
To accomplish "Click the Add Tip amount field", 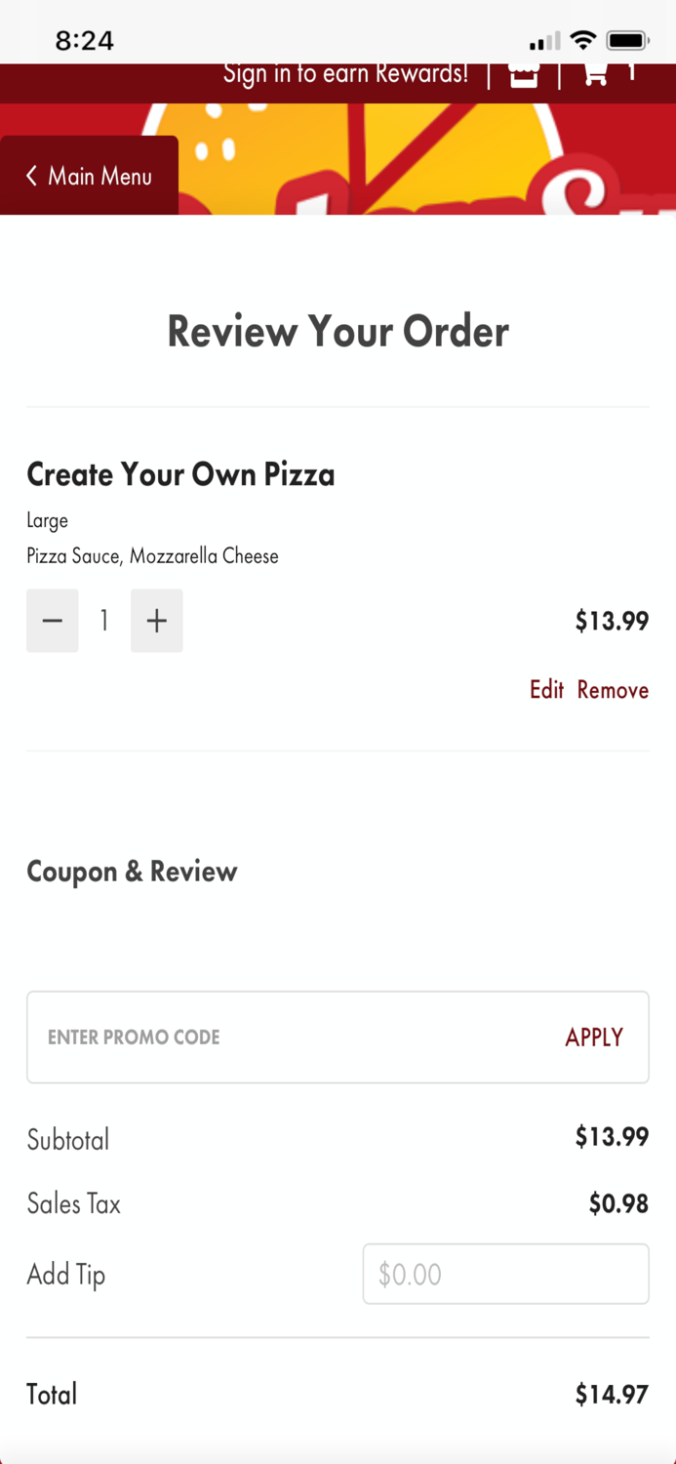I will pos(505,1274).
